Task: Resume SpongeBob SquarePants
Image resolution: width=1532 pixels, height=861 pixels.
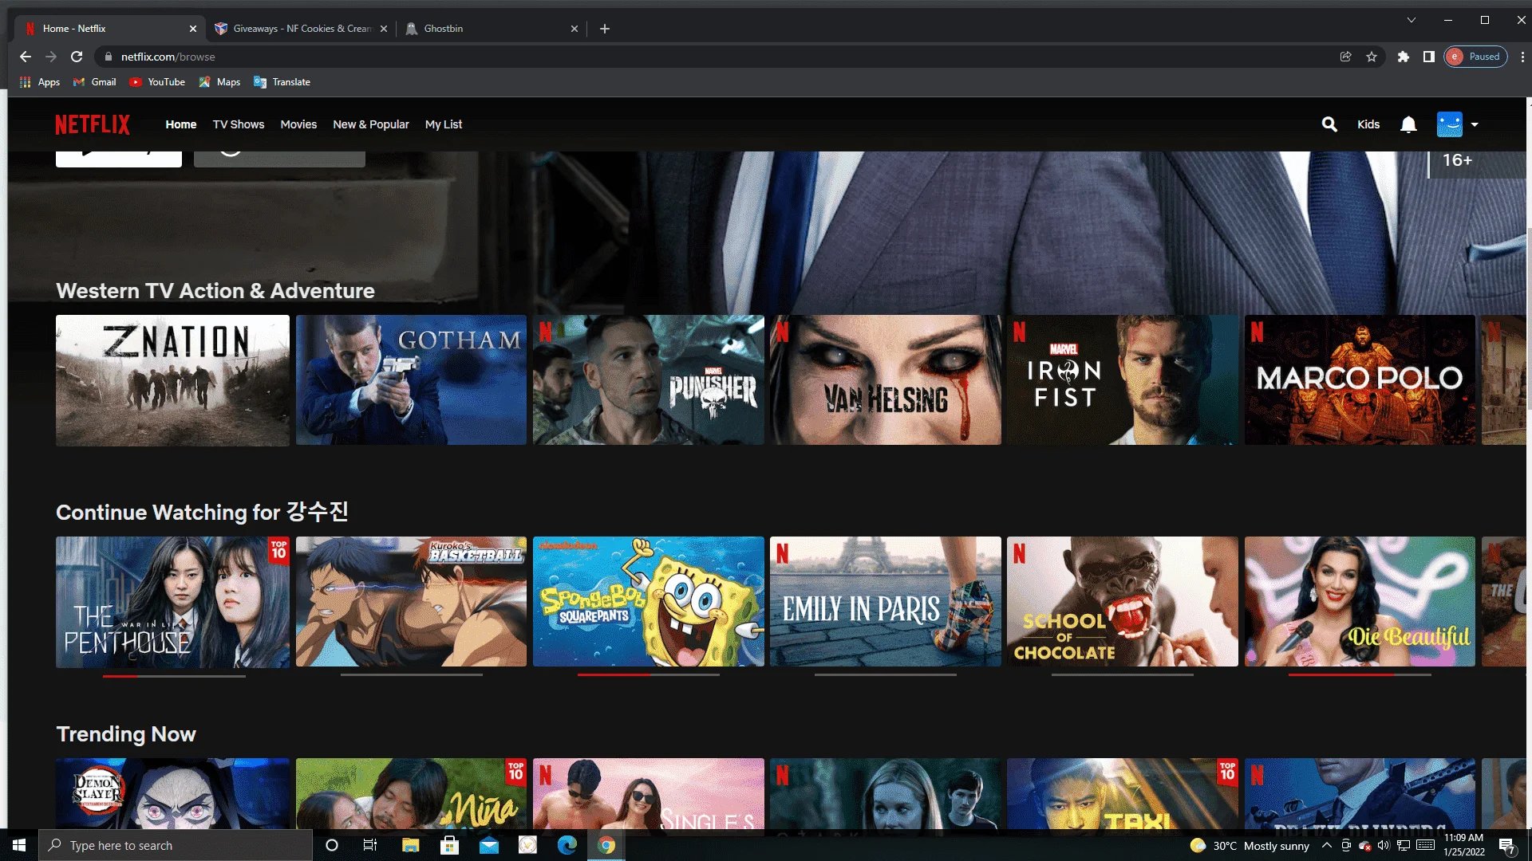Action: [x=648, y=601]
